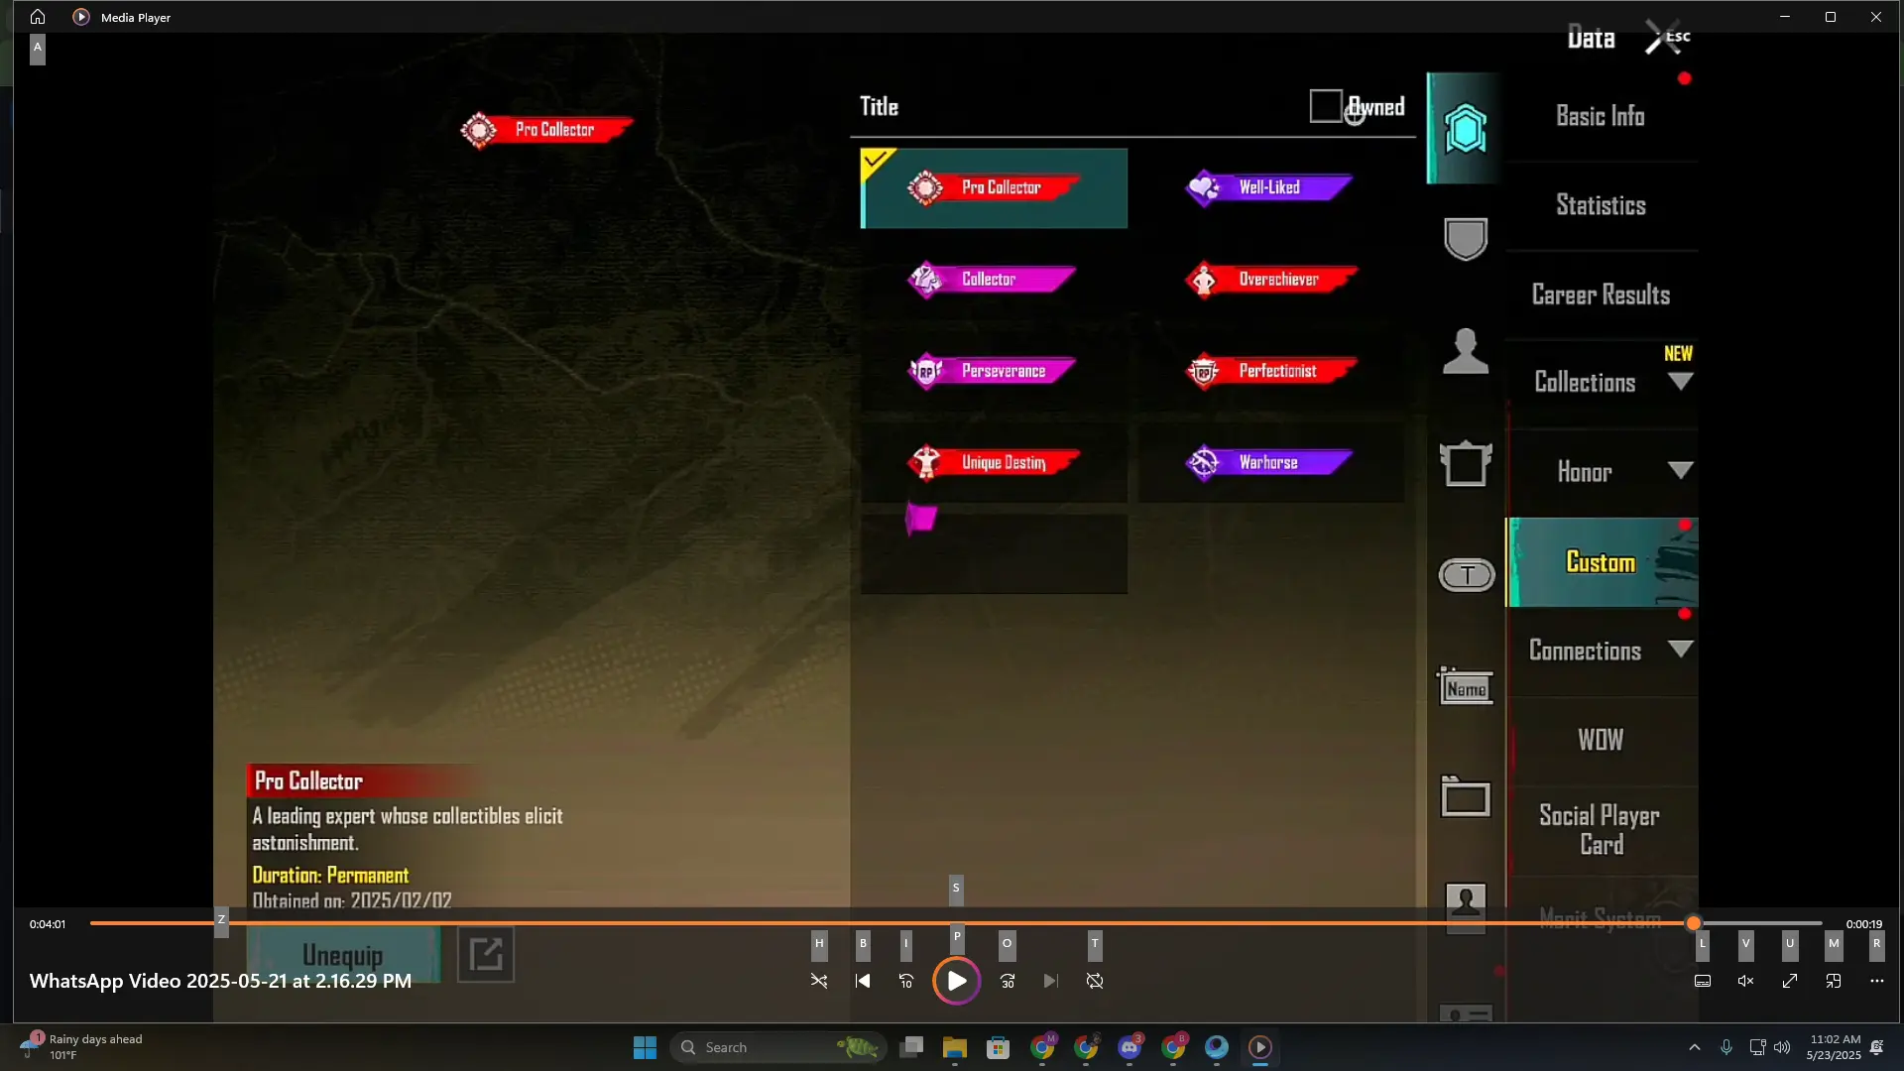Check the Owned checkbox

coord(1325,106)
